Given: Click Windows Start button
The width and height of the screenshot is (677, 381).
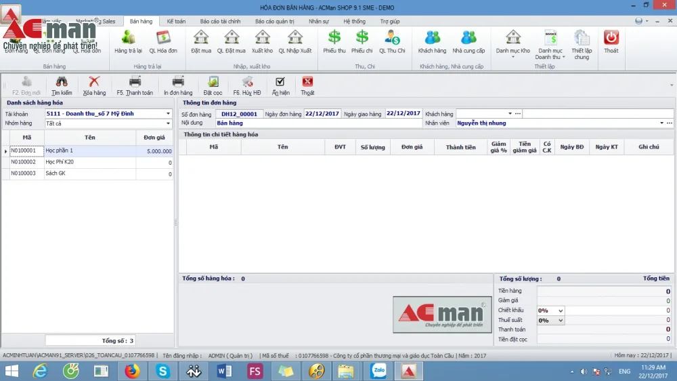Looking at the screenshot, I should coord(12,371).
